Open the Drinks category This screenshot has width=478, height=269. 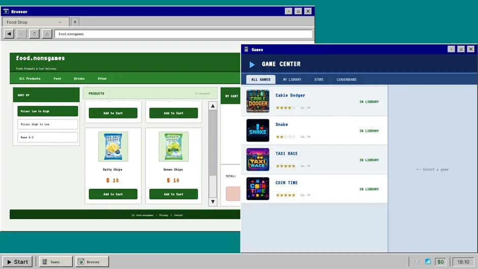click(79, 79)
